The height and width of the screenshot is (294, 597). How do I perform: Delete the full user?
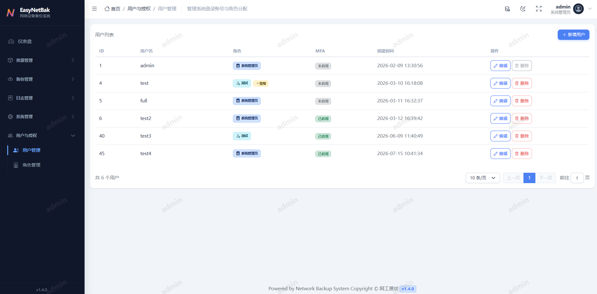pyautogui.click(x=522, y=101)
